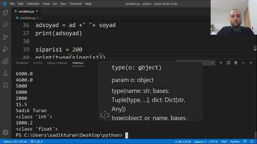Image resolution: width=257 pixels, height=144 pixels.
Task: Click the VS Code logo icon
Action: pos(4,4)
